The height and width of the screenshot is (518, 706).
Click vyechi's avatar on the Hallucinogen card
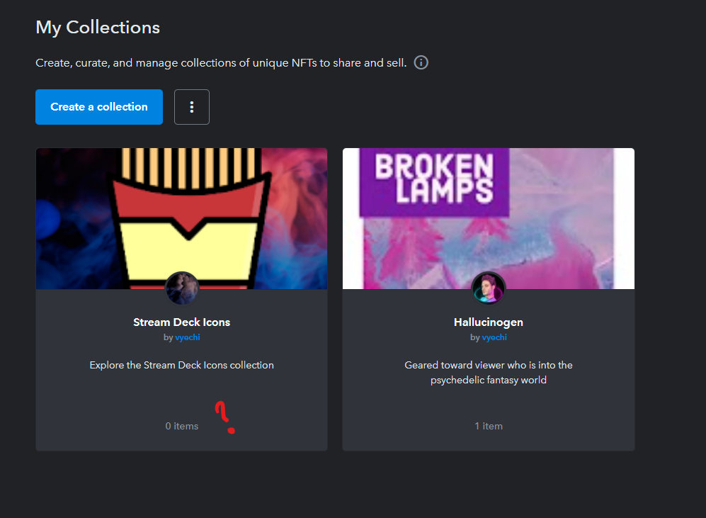click(489, 288)
